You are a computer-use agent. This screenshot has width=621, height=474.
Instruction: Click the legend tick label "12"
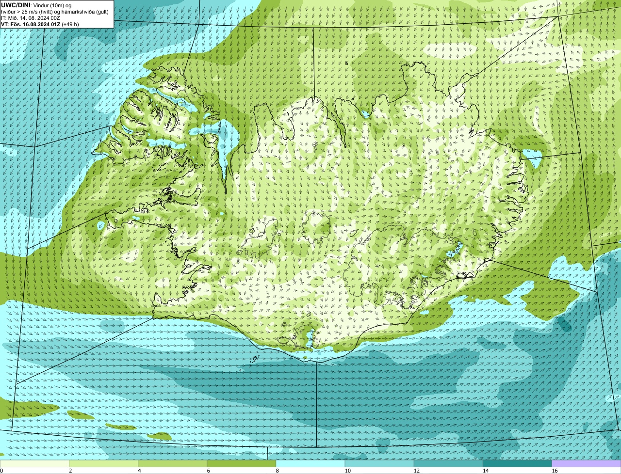click(x=416, y=471)
